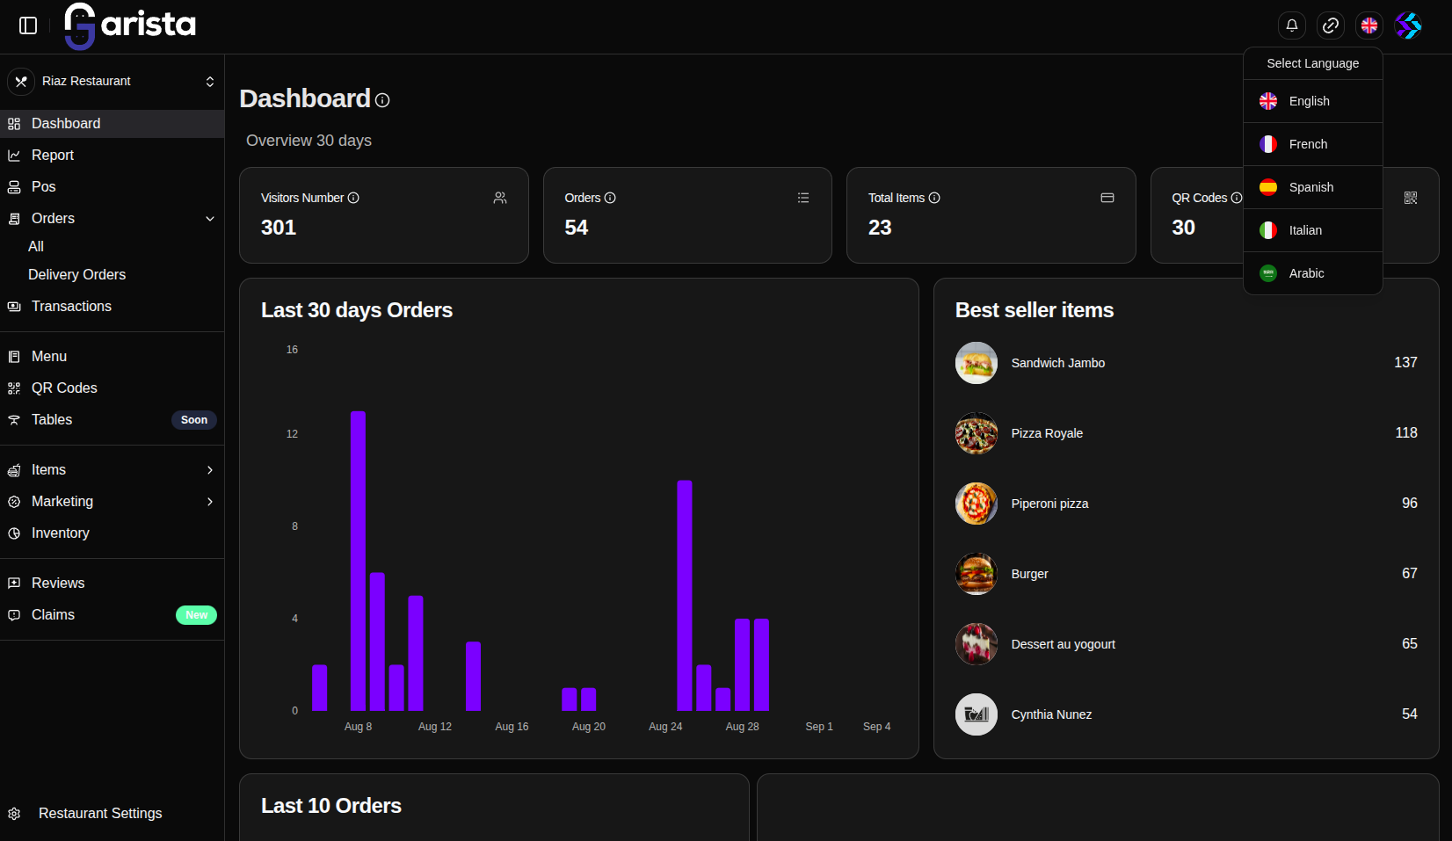Toggle the sidebar collapse icon
This screenshot has height=841, width=1452.
point(28,25)
